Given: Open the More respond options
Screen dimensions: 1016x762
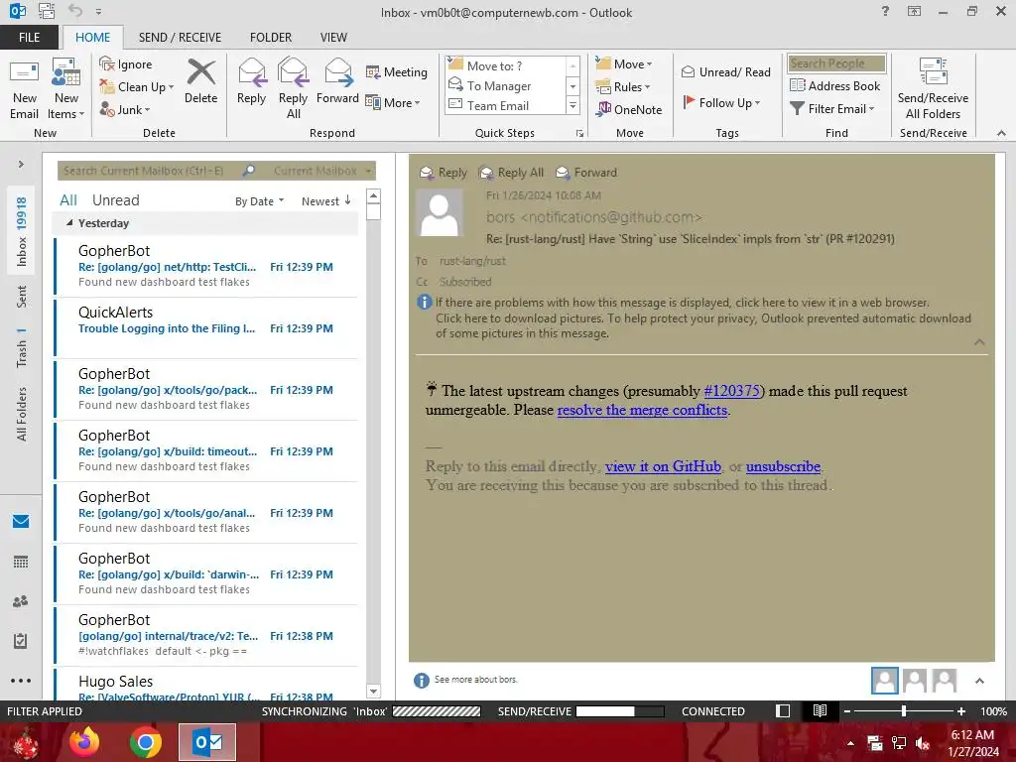Looking at the screenshot, I should (393, 102).
